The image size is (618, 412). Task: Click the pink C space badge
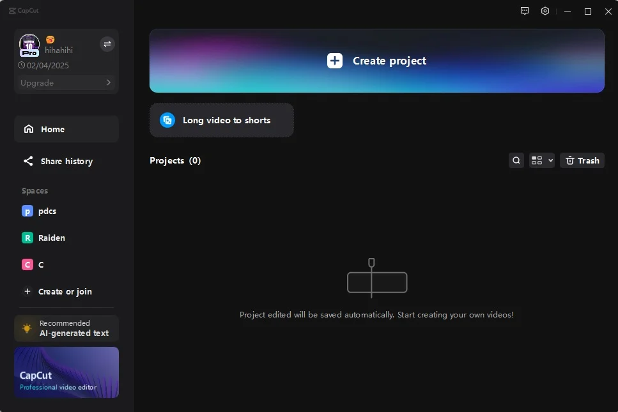[x=27, y=264]
